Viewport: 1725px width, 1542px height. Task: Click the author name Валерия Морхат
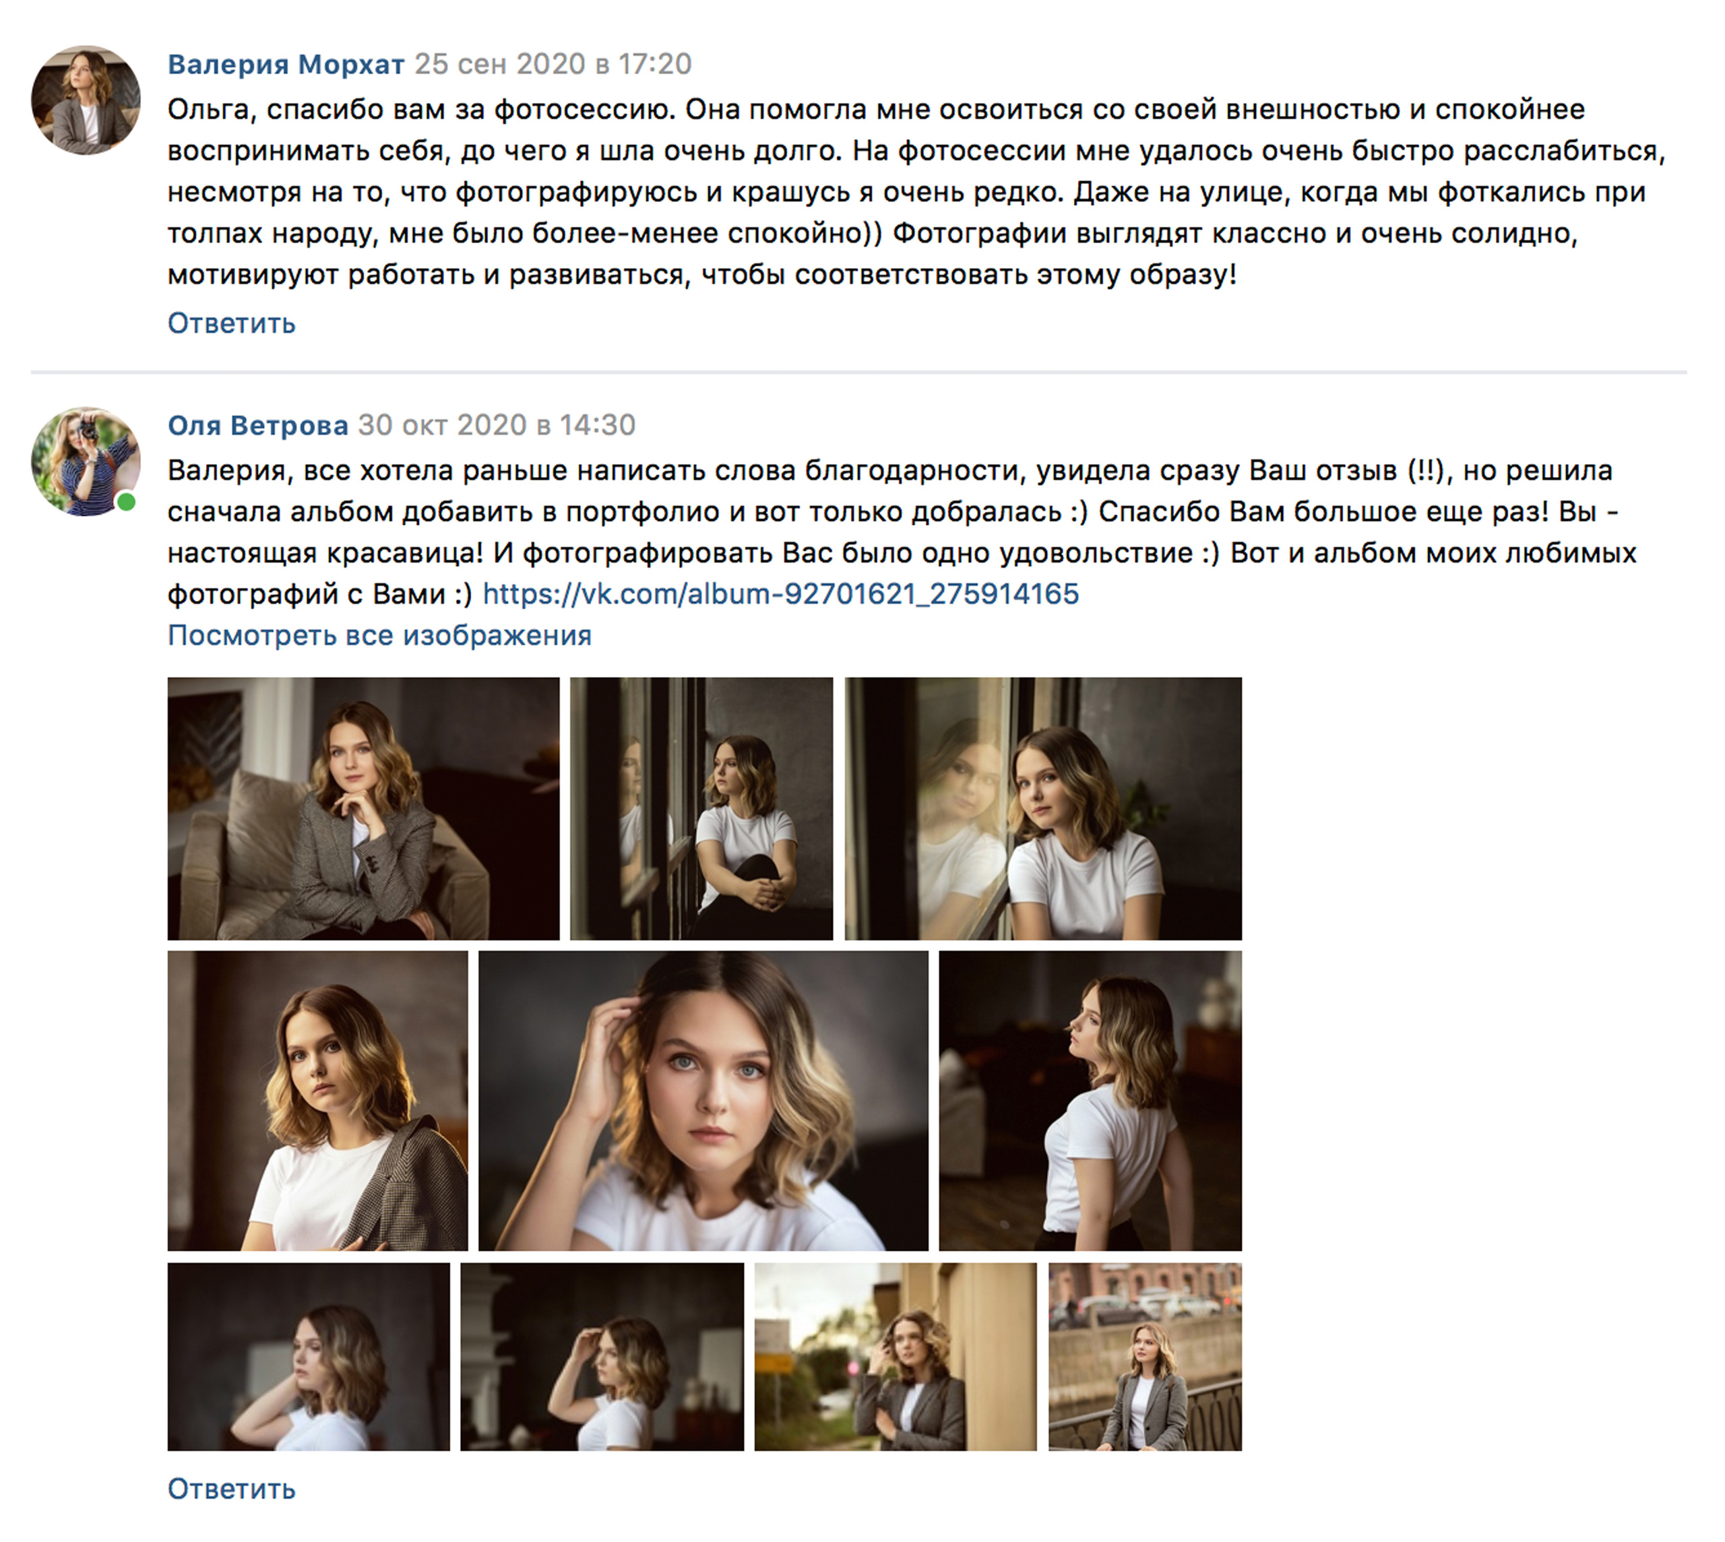[286, 65]
